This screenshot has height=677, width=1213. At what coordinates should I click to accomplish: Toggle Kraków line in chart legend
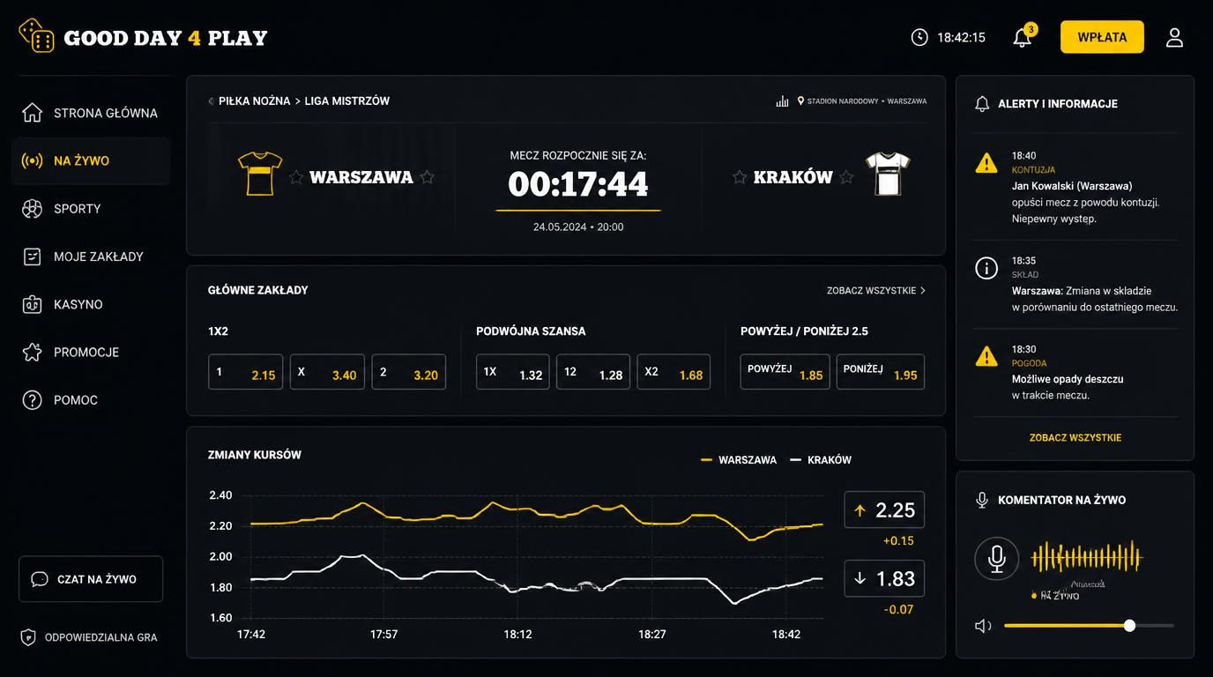[821, 460]
